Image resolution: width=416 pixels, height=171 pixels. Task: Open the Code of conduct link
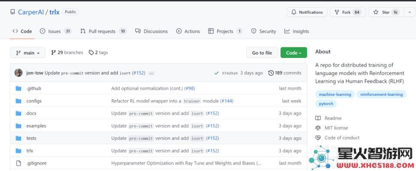[337, 138]
